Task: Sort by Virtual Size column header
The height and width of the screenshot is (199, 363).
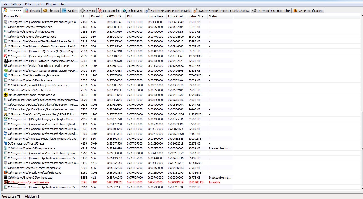Action: pos(197,16)
